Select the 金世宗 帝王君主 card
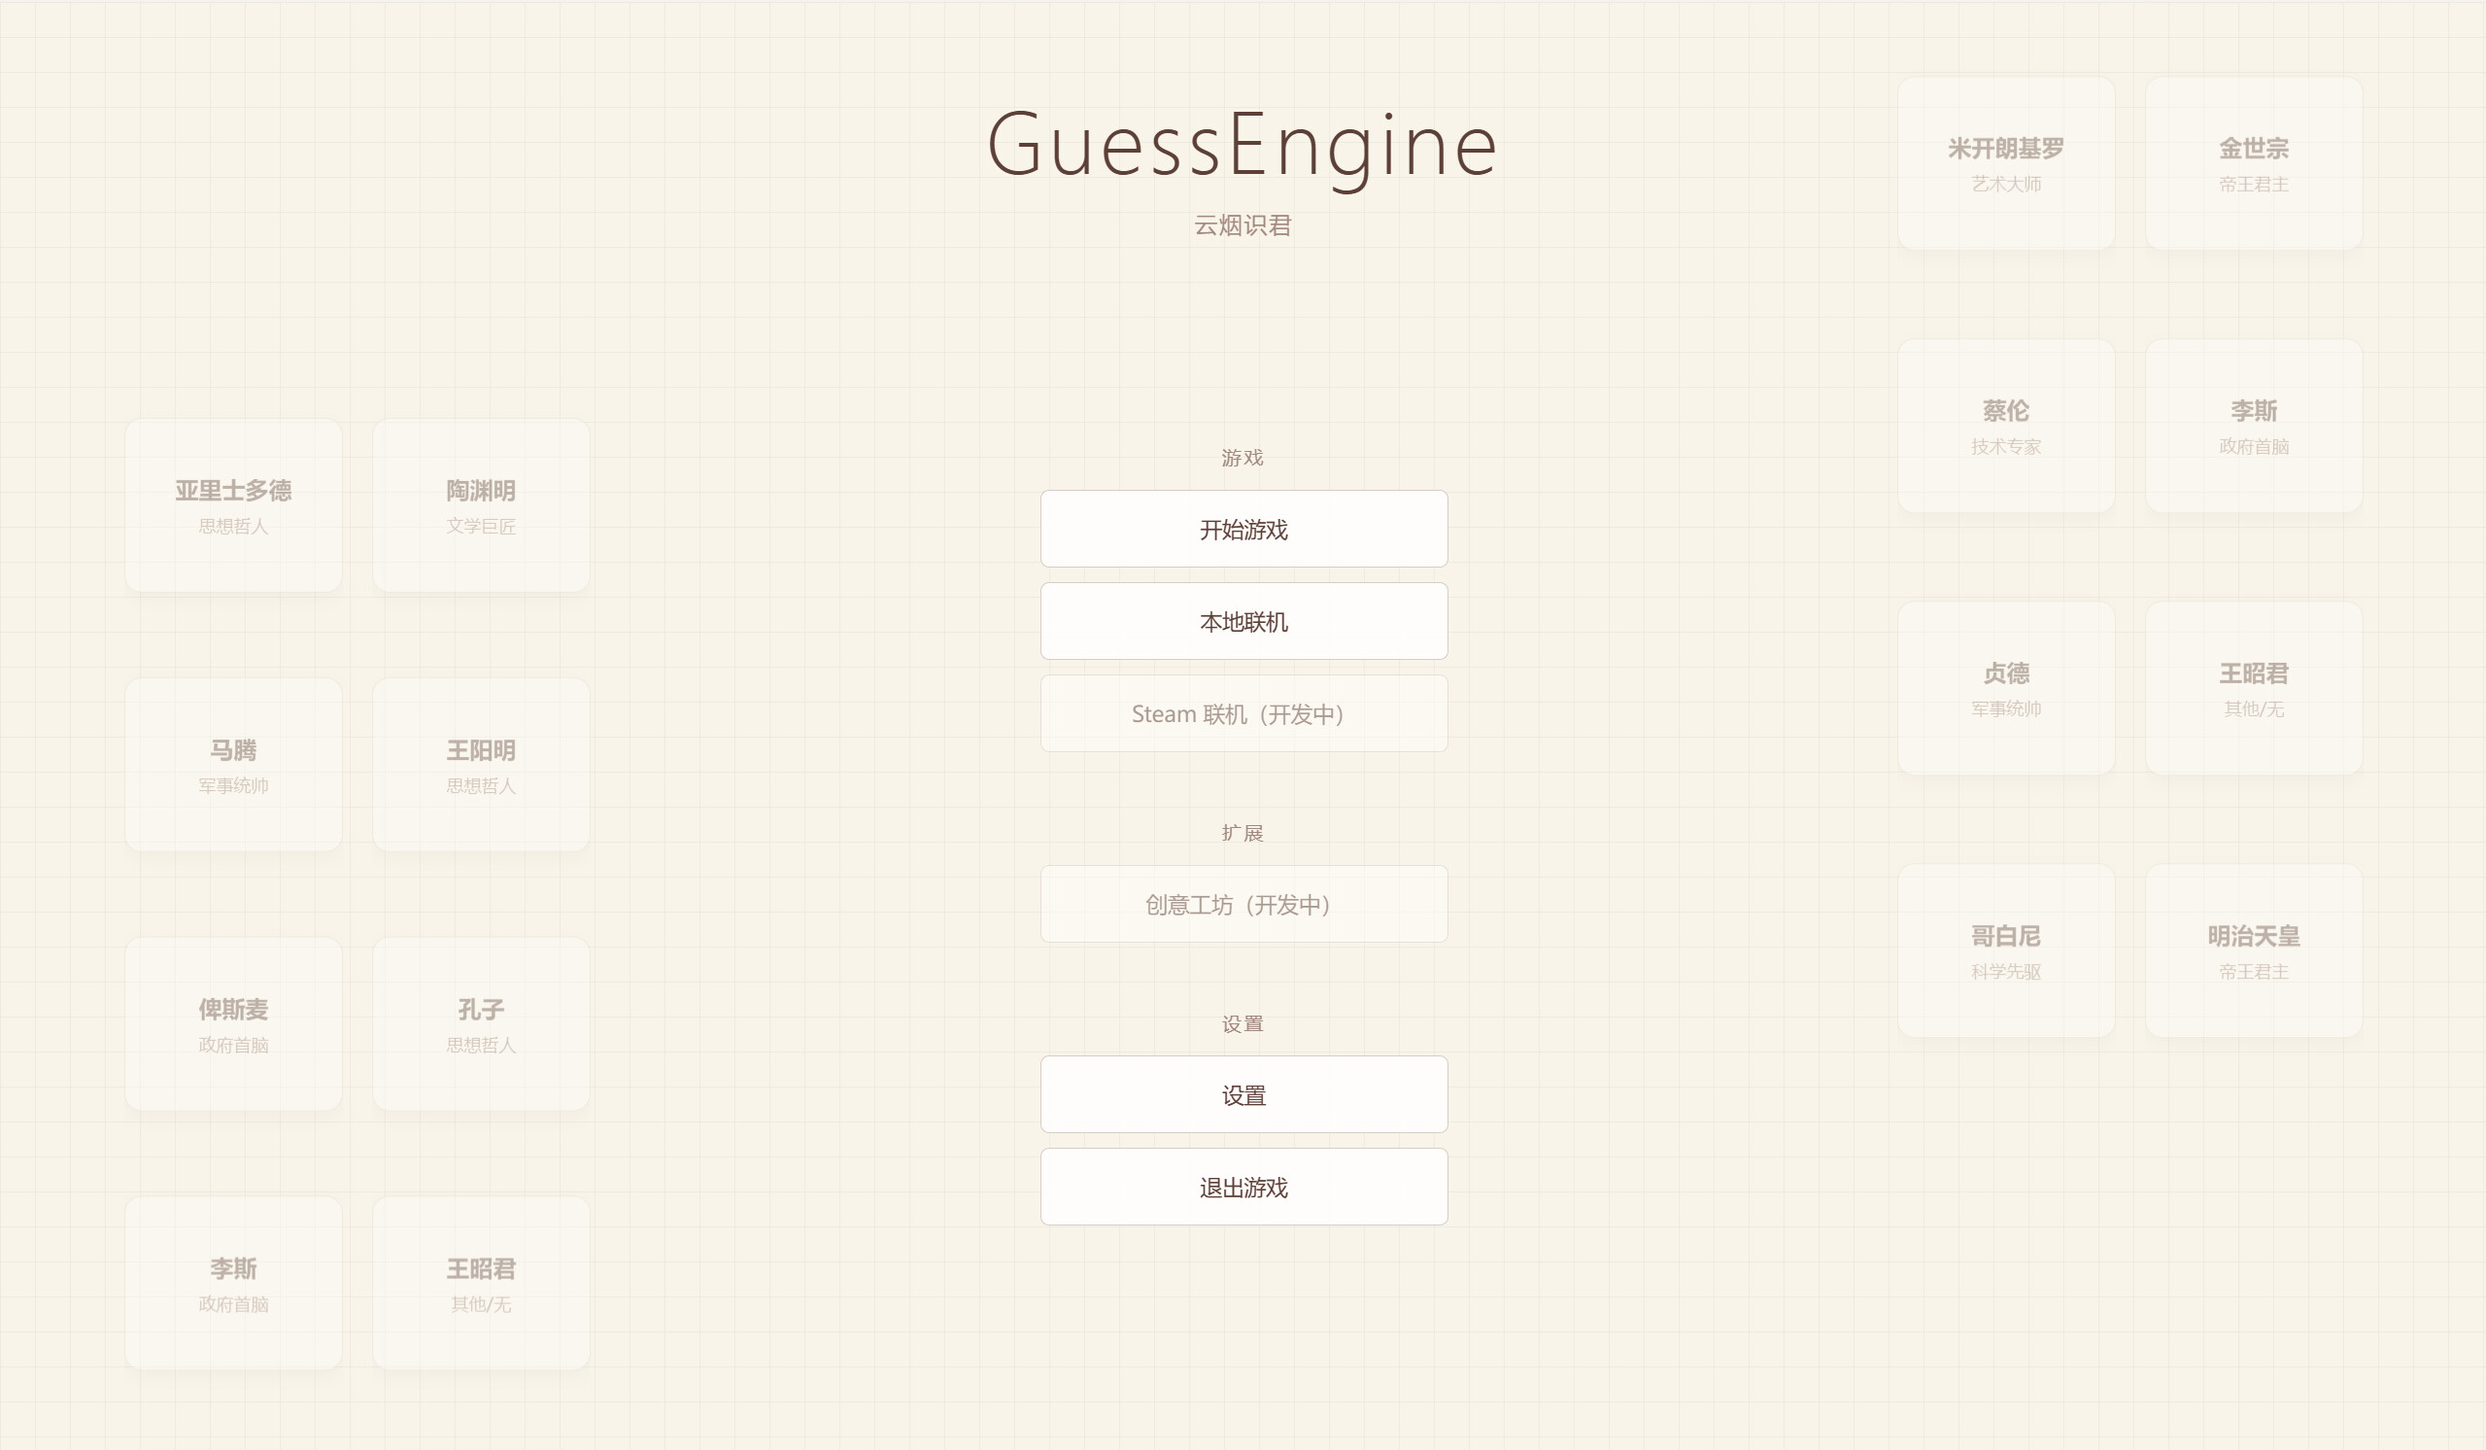 tap(2253, 163)
